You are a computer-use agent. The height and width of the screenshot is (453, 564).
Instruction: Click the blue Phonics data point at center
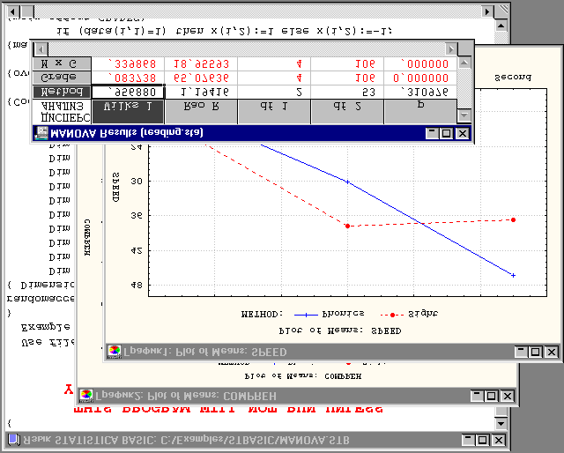347,182
